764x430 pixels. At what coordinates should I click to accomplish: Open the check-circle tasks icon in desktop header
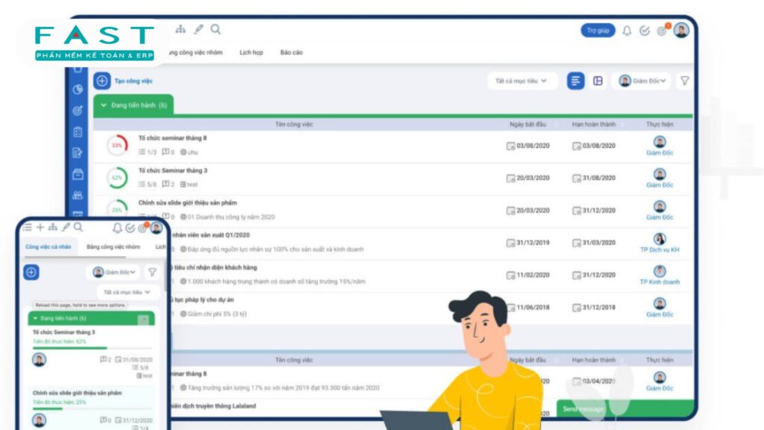644,31
